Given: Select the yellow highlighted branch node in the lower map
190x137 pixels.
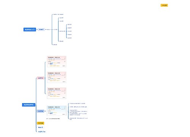Looking at the screenshot, I should [41, 123].
